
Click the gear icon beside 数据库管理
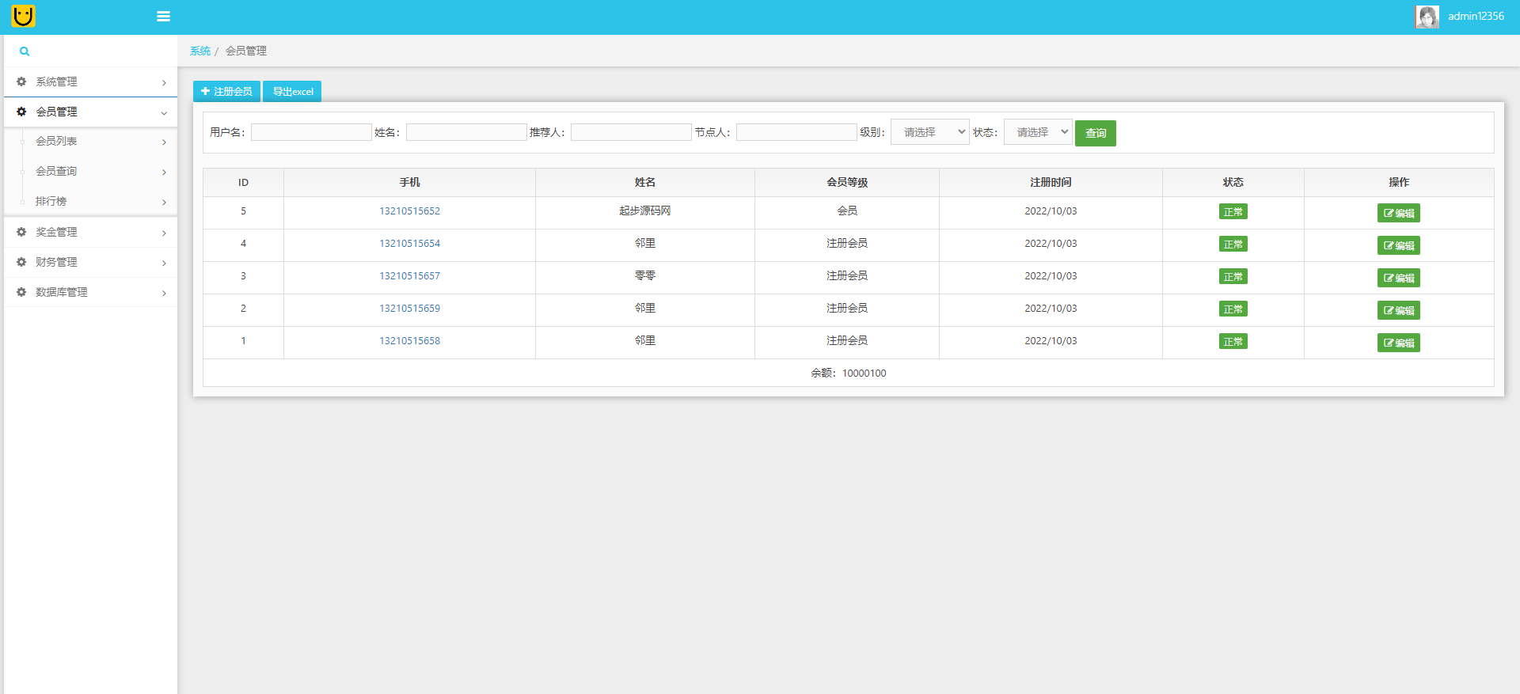pyautogui.click(x=21, y=292)
